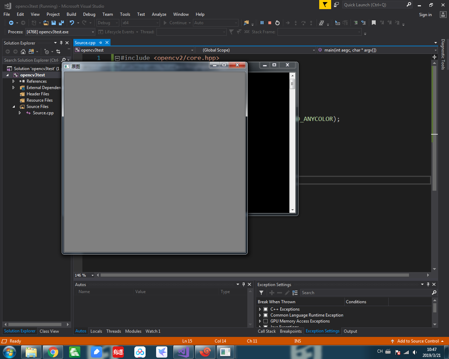449x359 pixels.
Task: Expand the References node in Solution Explorer
Action: [x=14, y=81]
